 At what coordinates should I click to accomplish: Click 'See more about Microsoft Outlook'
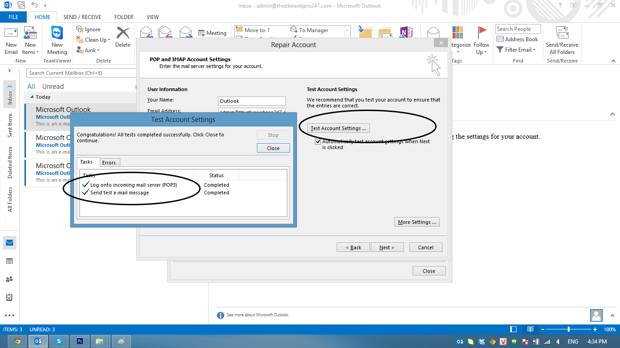coord(257,315)
